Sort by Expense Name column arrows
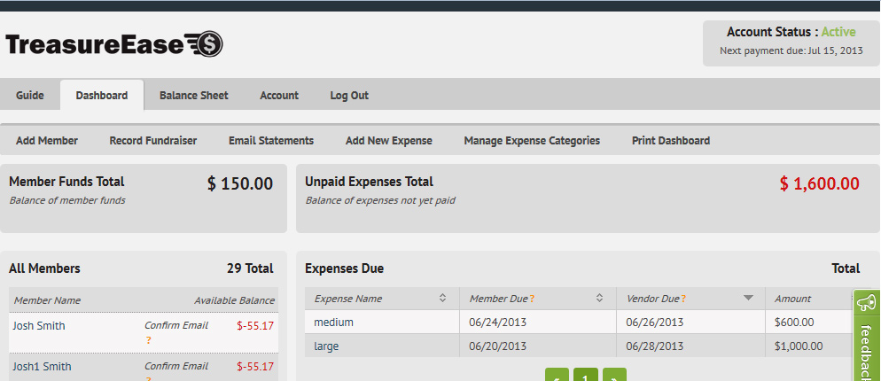The height and width of the screenshot is (381, 881). (x=442, y=298)
